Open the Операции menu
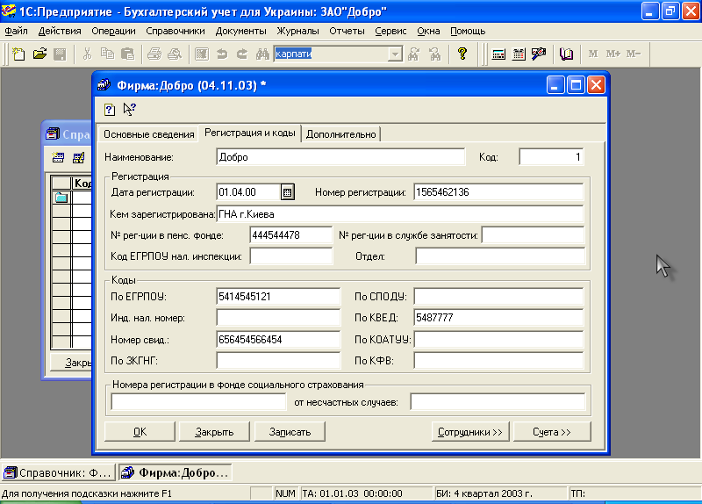 coord(113,31)
